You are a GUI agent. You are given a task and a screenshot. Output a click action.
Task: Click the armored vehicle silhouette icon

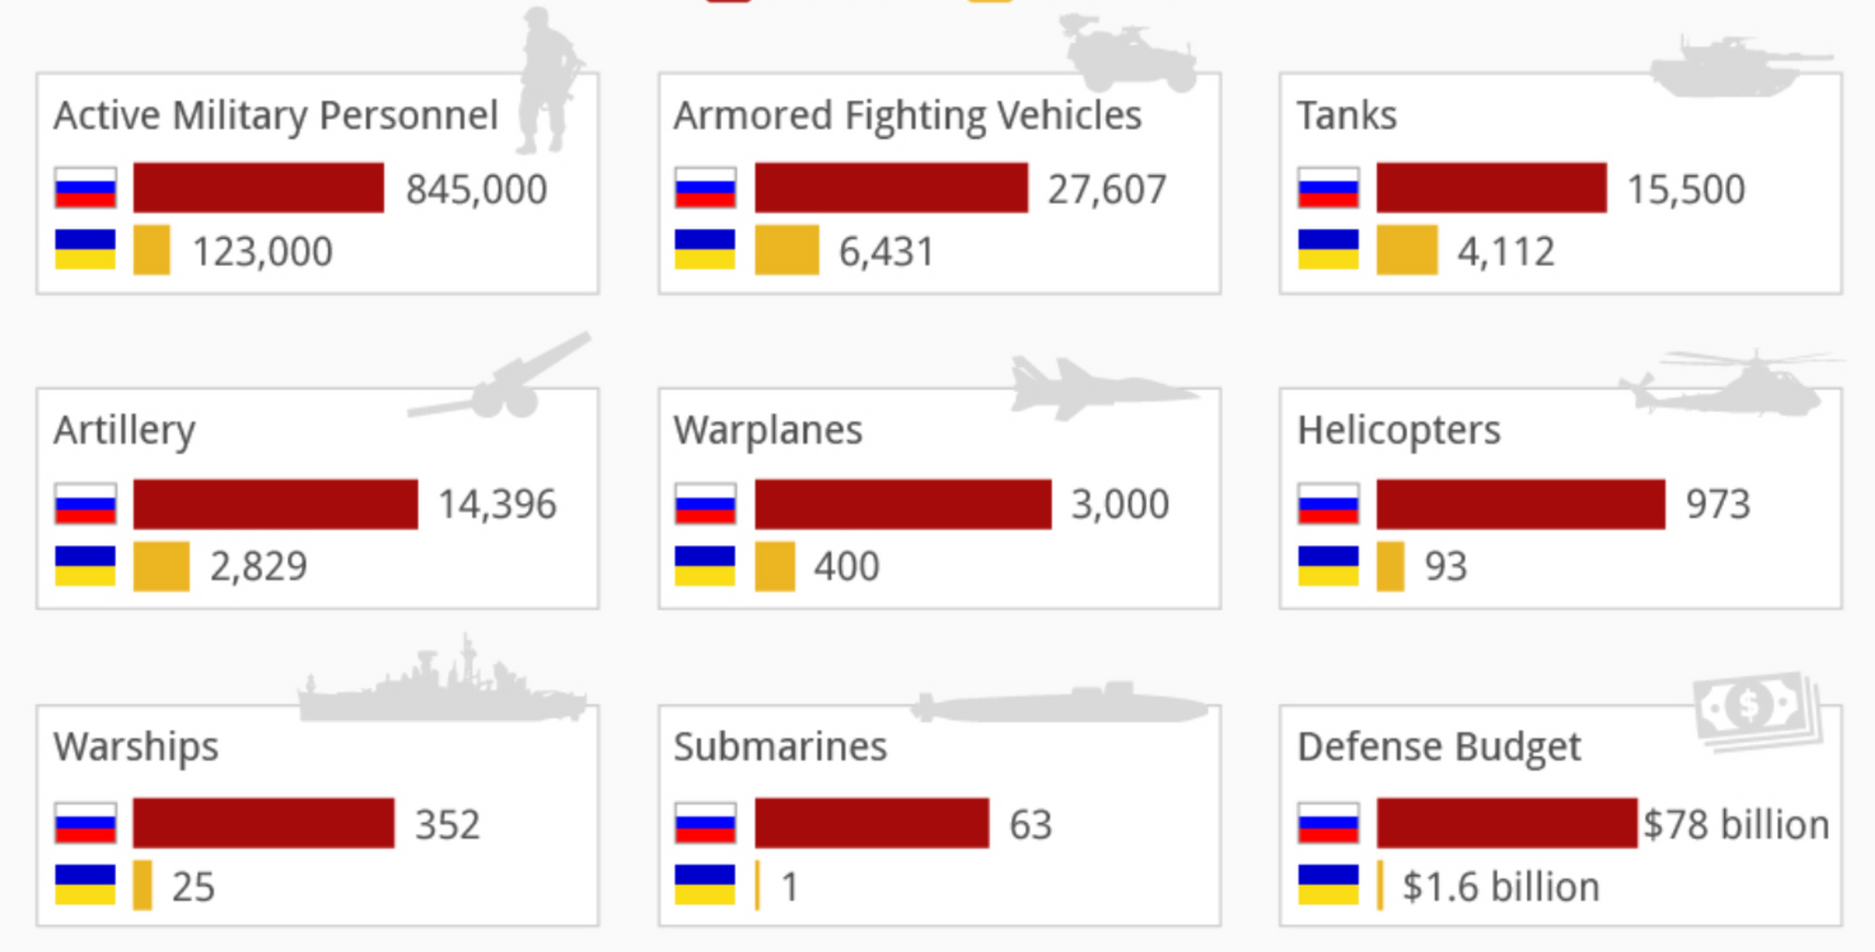pos(1132,54)
